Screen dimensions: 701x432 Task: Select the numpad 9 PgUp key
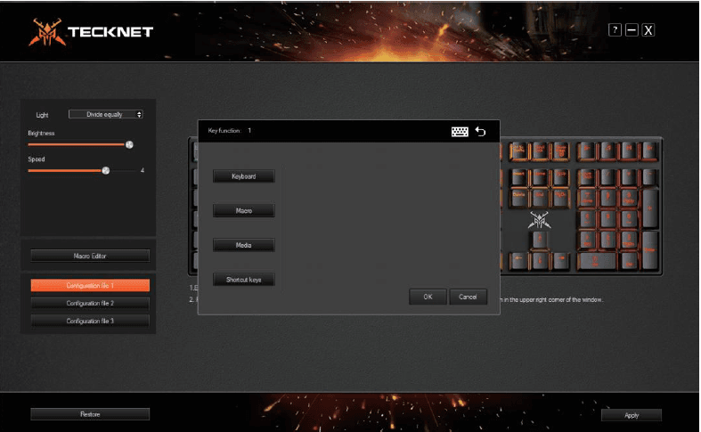pos(628,199)
